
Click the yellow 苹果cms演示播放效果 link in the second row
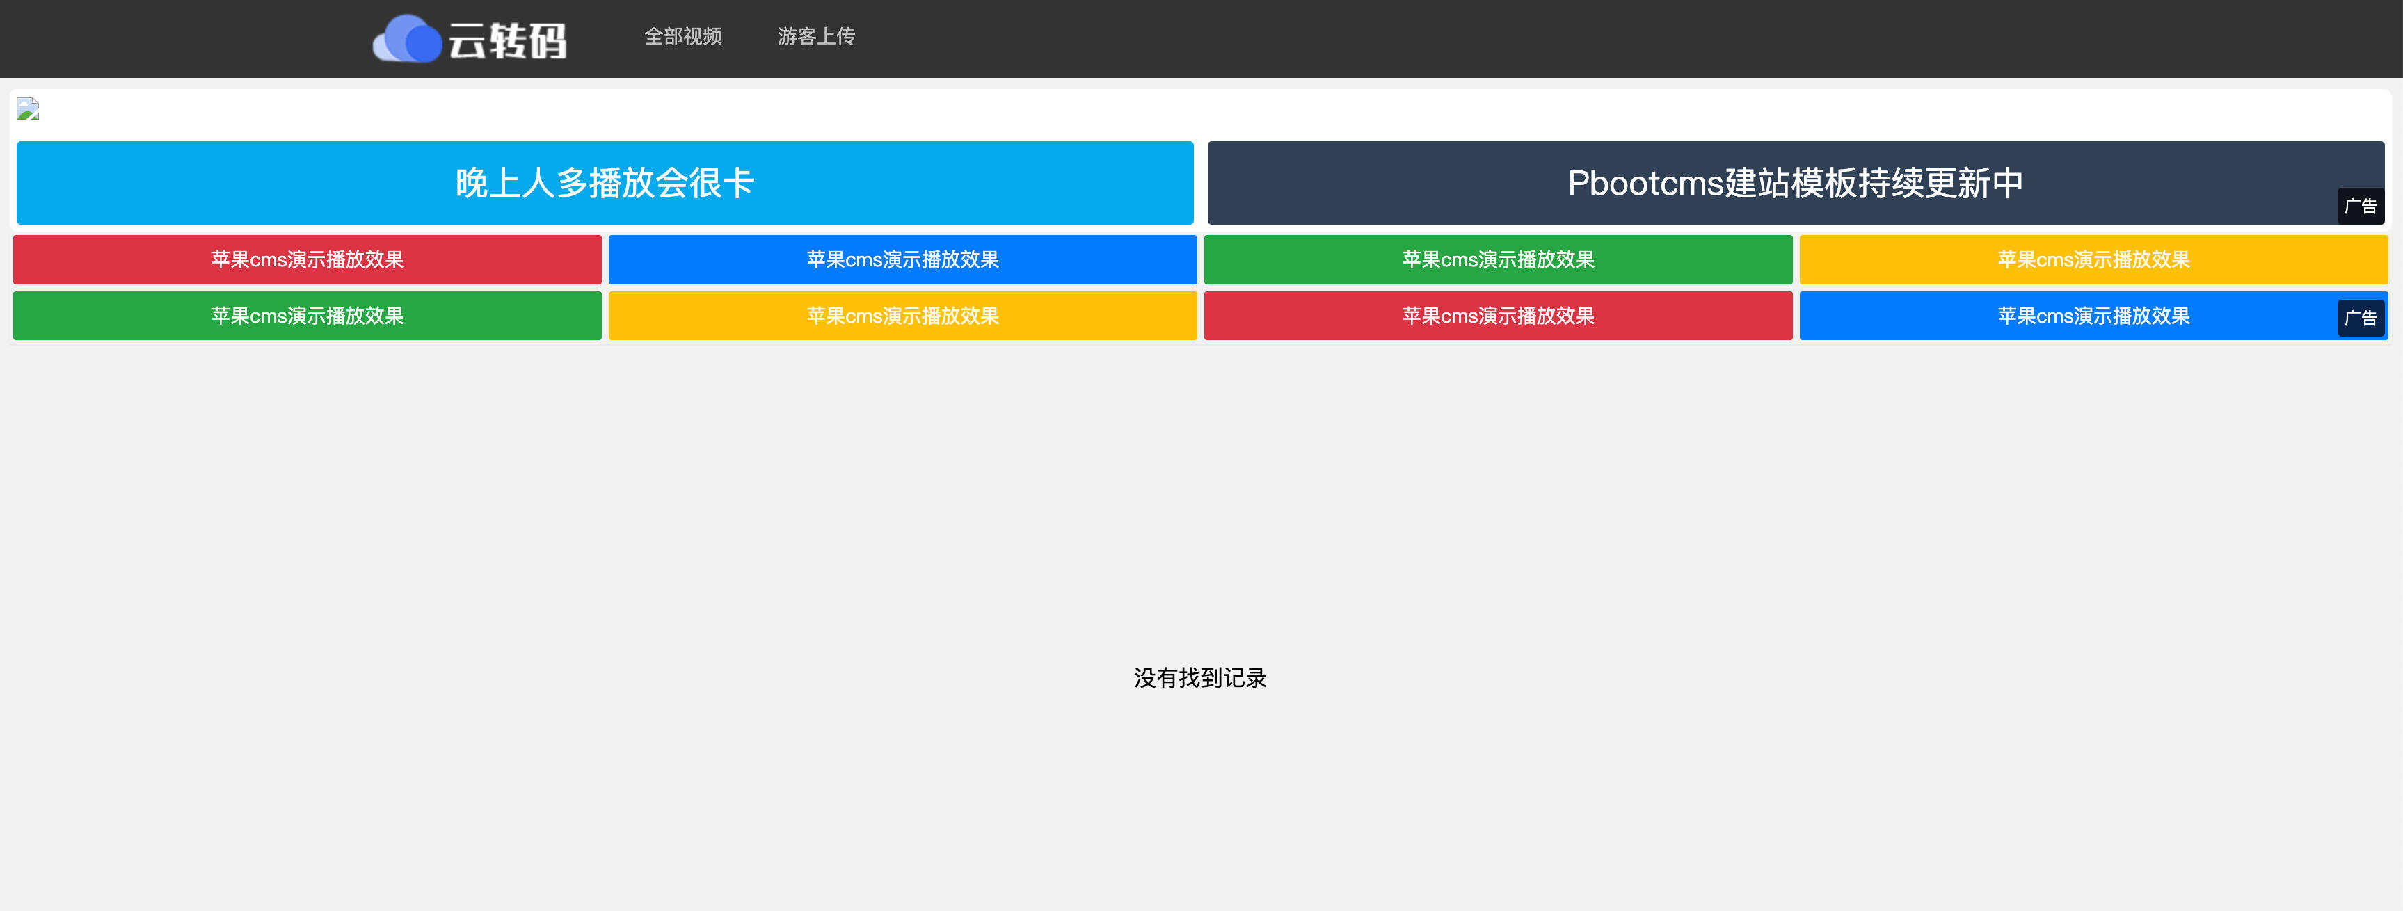[x=902, y=316]
